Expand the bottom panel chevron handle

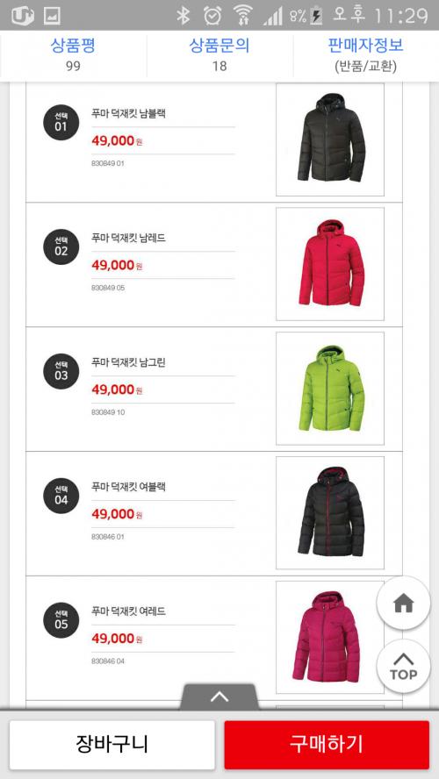pyautogui.click(x=219, y=697)
